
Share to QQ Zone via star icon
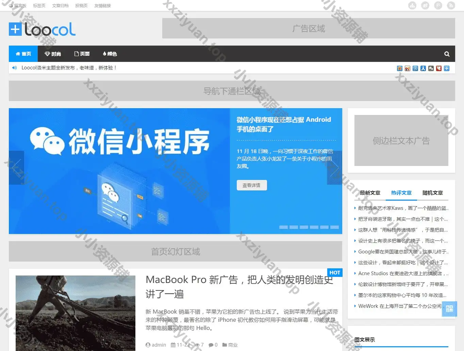pos(400,68)
